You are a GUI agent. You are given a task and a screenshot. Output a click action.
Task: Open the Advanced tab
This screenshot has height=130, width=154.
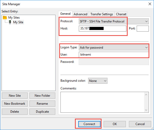[x=80, y=14]
